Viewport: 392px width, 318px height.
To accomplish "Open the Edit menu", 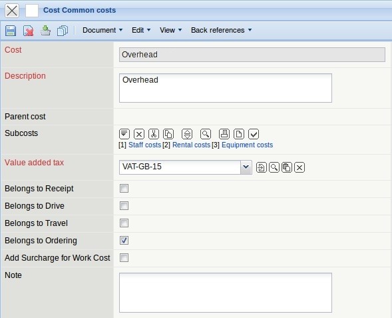I will (x=141, y=30).
